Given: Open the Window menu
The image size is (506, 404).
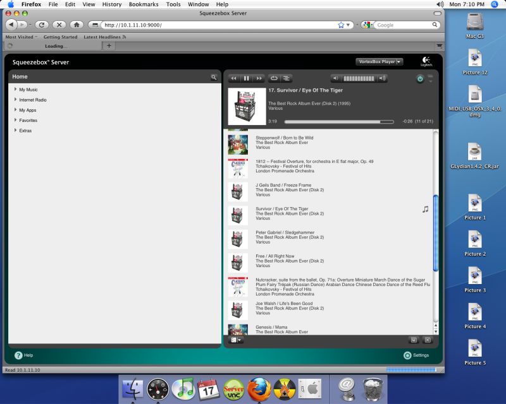Looking at the screenshot, I should click(198, 4).
